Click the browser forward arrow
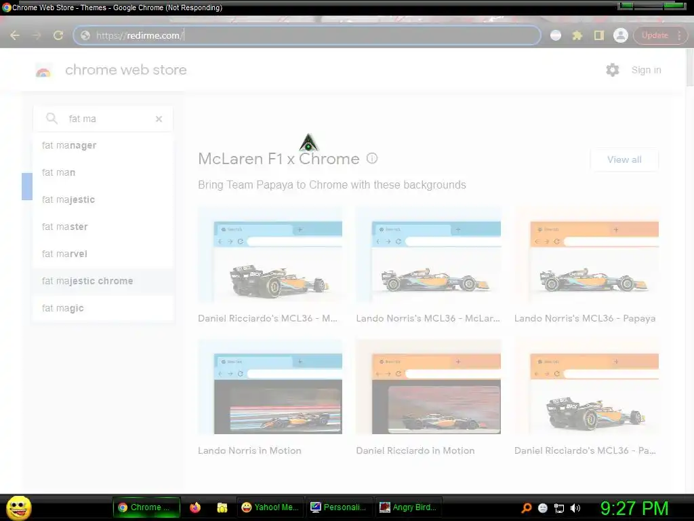694x521 pixels. tap(37, 35)
